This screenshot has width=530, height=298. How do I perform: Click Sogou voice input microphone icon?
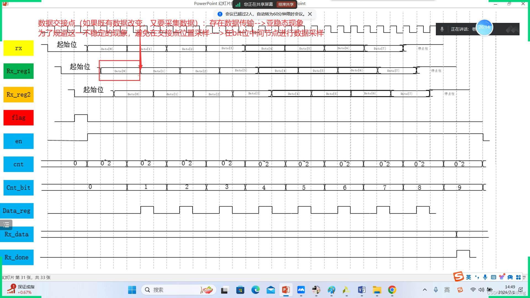(x=485, y=277)
